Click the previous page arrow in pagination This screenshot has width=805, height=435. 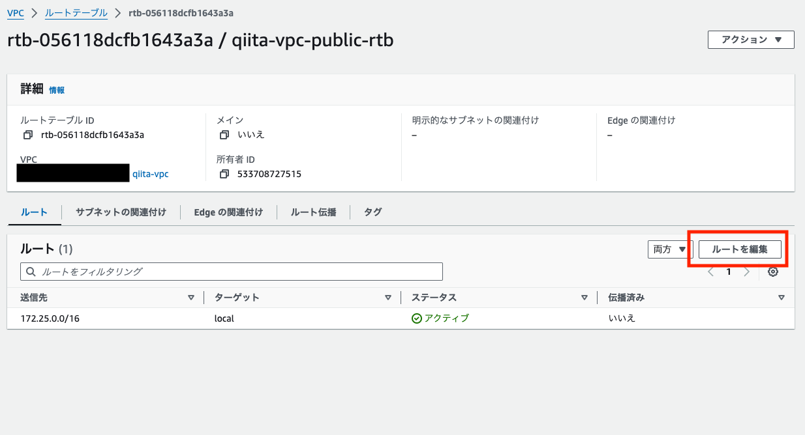(710, 272)
